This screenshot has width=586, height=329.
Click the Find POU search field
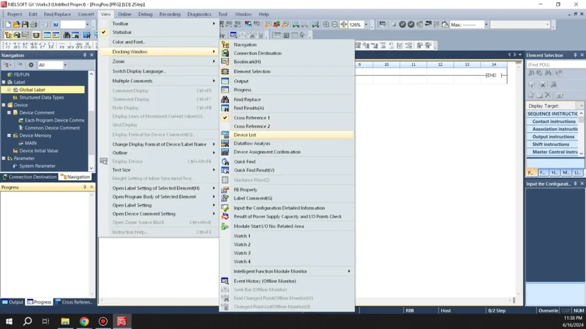coord(555,65)
